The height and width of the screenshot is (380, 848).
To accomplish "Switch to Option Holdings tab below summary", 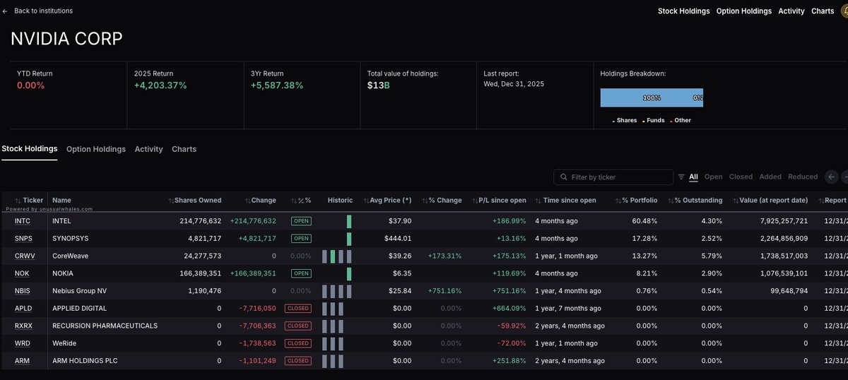I will (96, 149).
